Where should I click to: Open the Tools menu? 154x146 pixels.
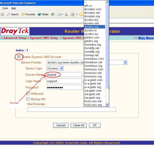pos(5,8)
